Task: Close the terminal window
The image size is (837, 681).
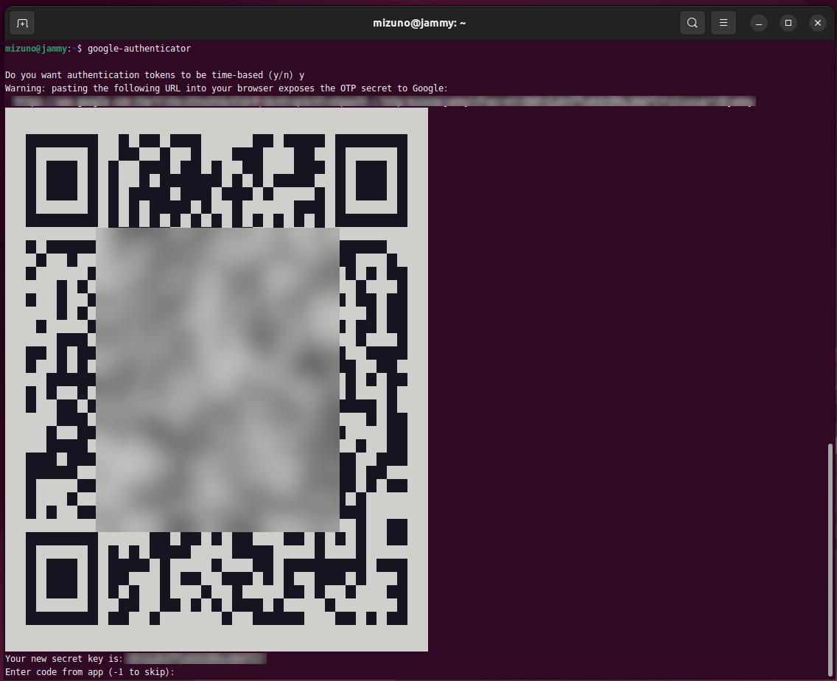Action: 817,23
